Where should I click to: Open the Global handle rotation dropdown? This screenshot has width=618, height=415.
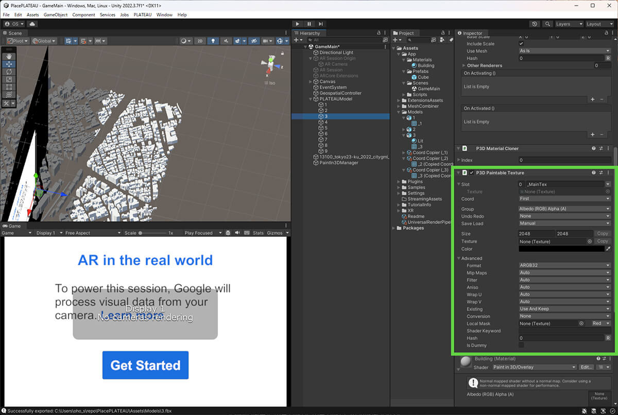(44, 41)
